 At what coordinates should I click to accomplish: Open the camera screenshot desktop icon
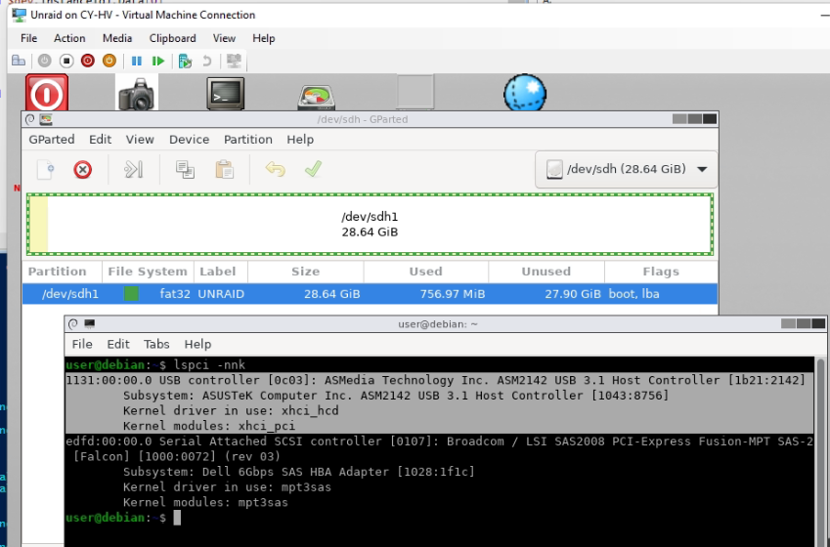[x=137, y=93]
